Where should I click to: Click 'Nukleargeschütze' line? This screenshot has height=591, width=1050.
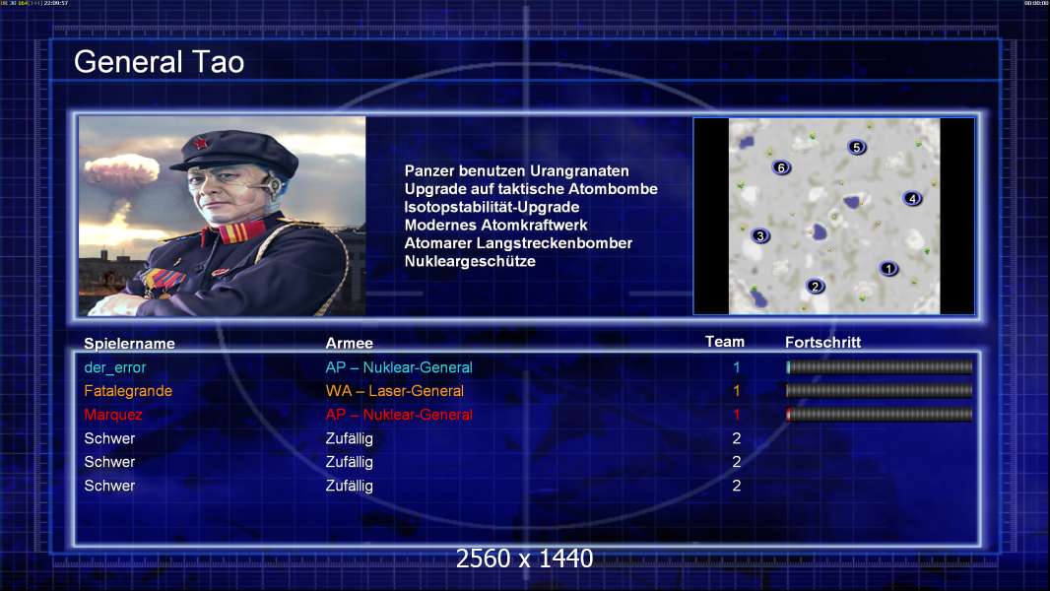tap(470, 261)
